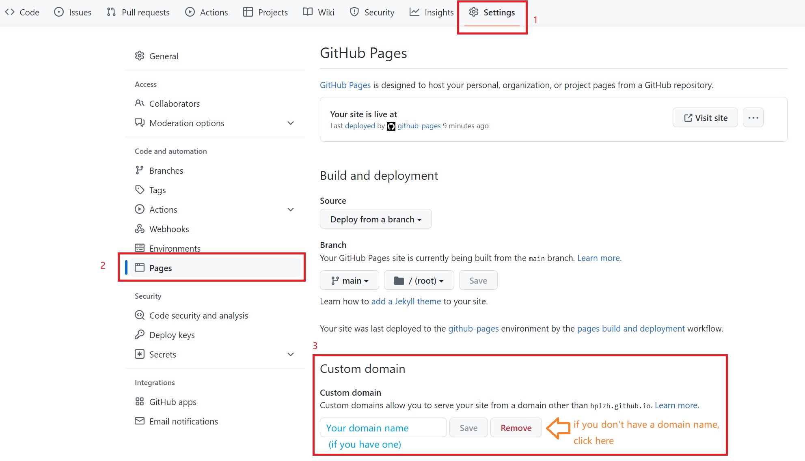Click the Collaborators people icon
805x461 pixels.
point(140,103)
